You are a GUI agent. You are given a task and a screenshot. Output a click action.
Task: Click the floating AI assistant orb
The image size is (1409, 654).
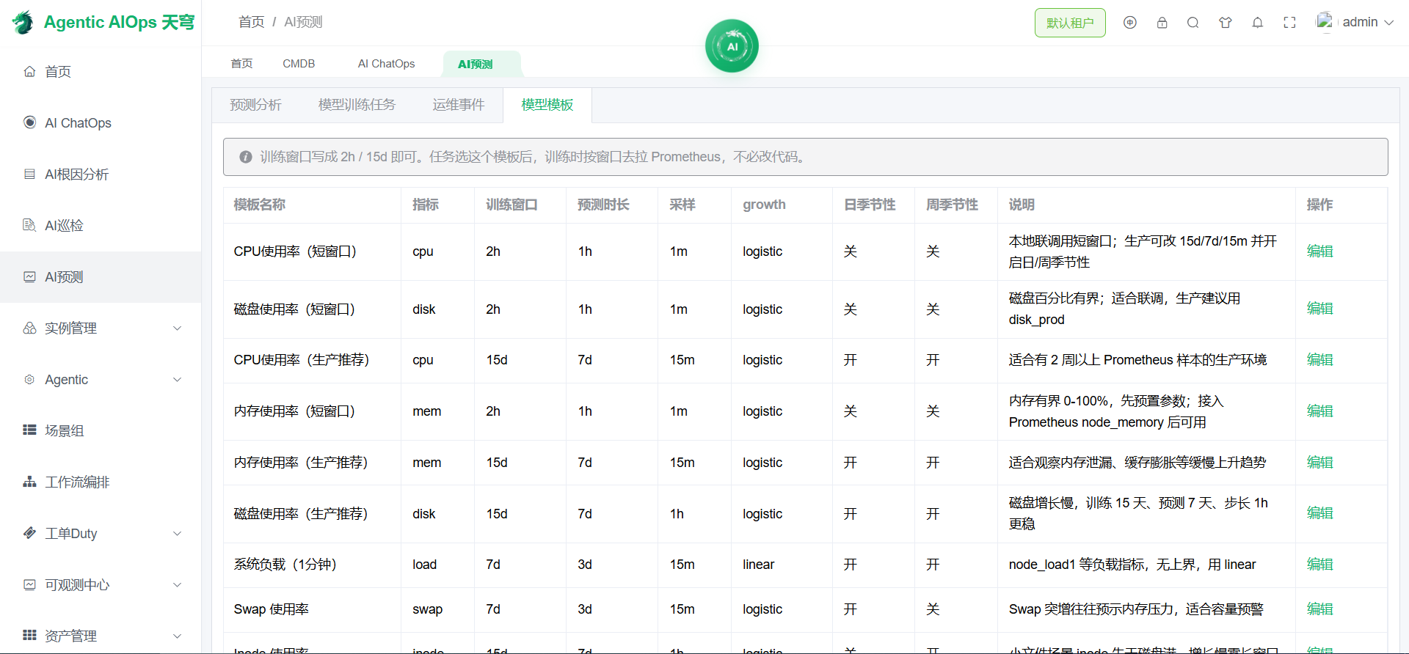click(732, 46)
